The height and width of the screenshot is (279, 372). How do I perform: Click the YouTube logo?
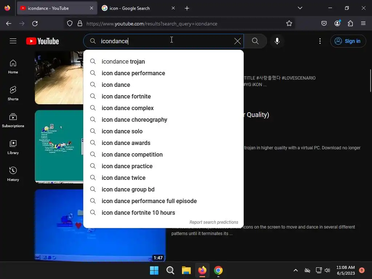(x=43, y=41)
